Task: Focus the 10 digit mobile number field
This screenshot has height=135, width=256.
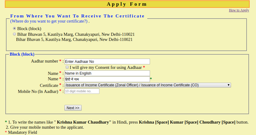Action: pos(82,91)
